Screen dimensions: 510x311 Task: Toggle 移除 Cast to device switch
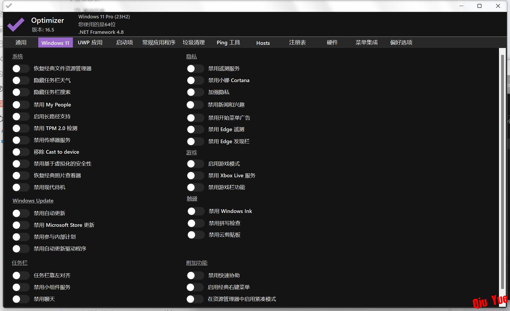(x=21, y=152)
